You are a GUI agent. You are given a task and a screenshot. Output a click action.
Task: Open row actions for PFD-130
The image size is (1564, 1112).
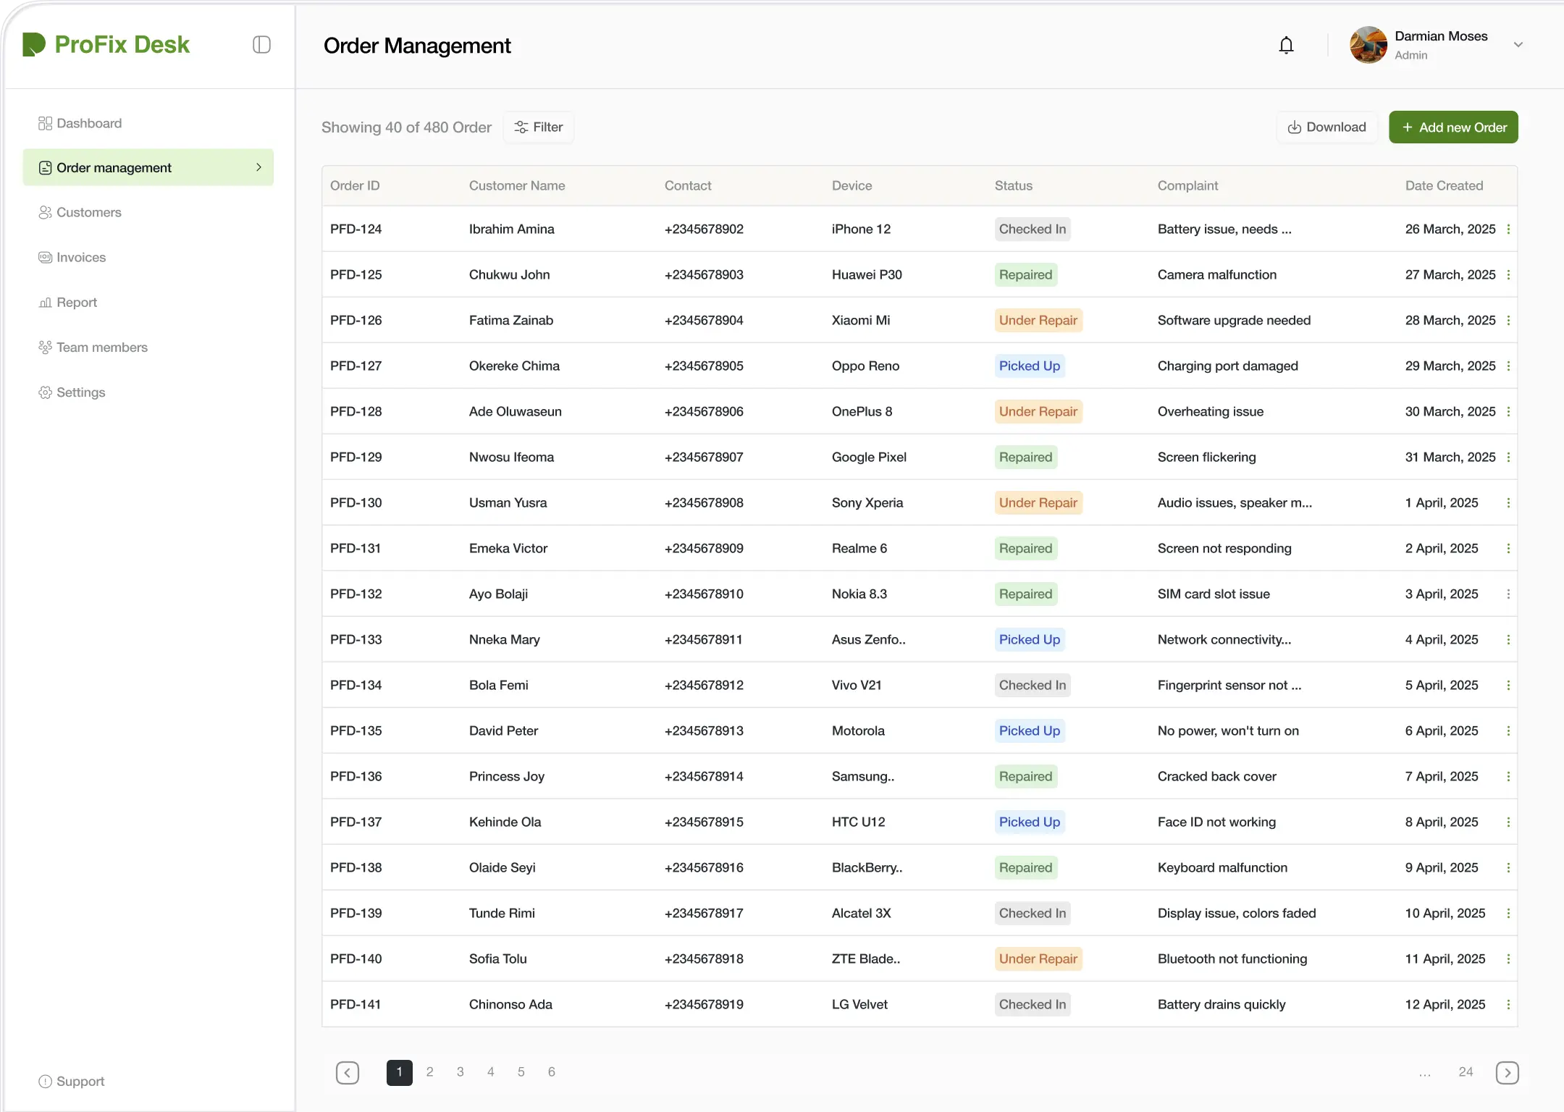(x=1508, y=502)
